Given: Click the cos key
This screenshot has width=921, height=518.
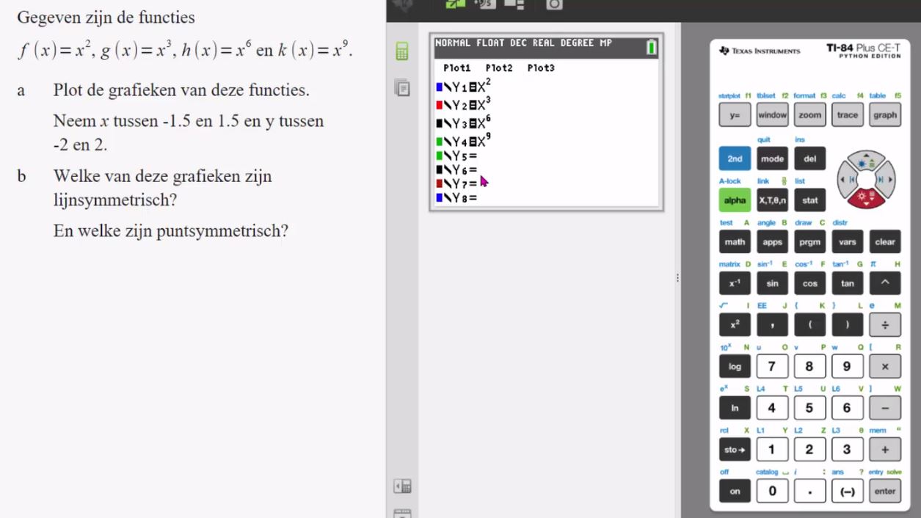Looking at the screenshot, I should pos(810,283).
